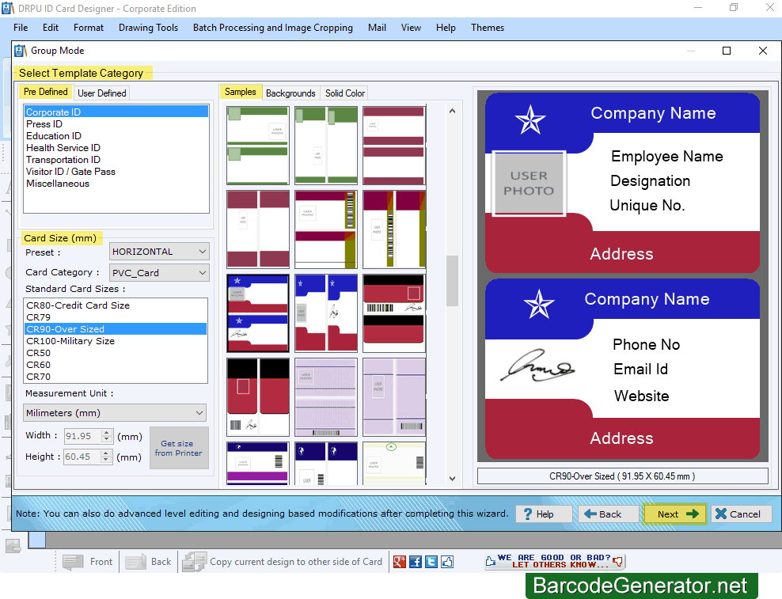
Task: Select CR50 card size
Action: 116,353
